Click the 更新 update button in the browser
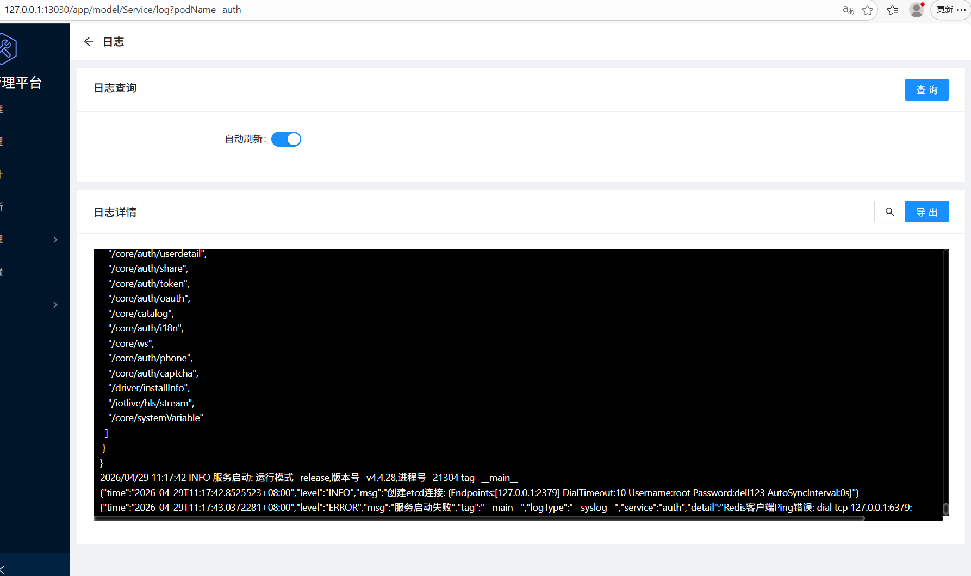The width and height of the screenshot is (971, 576). 944,10
